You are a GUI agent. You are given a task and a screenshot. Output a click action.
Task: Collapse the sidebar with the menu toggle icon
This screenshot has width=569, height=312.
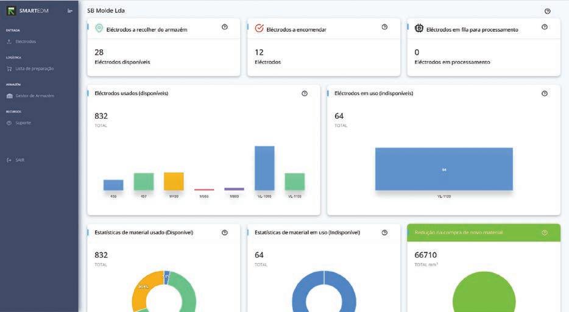pyautogui.click(x=70, y=11)
